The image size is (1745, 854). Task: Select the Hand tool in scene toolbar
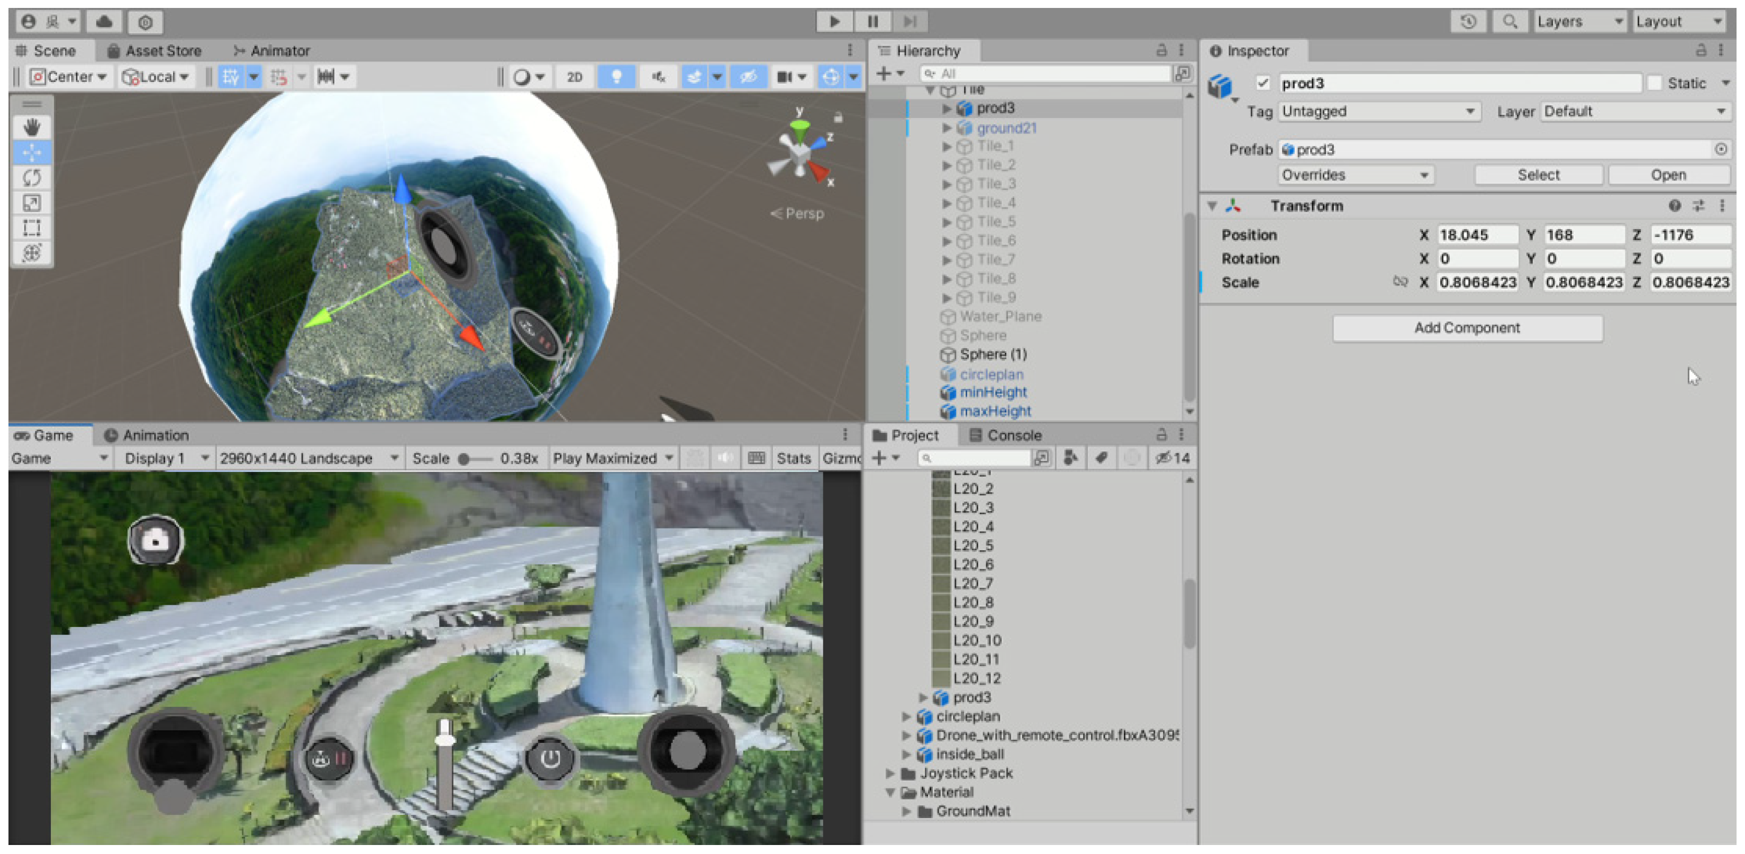(31, 128)
